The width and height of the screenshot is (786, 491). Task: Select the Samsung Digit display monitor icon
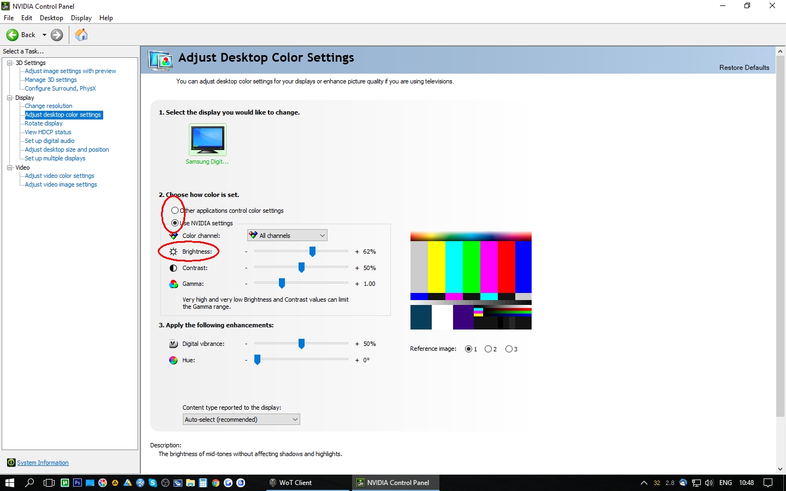point(207,140)
